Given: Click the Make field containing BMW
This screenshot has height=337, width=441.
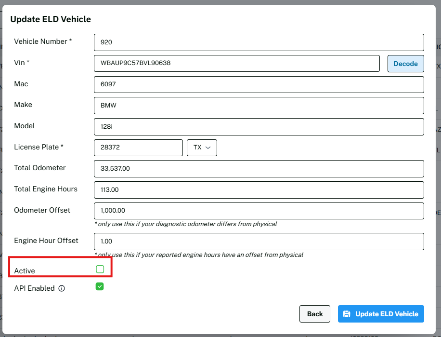Looking at the screenshot, I should click(259, 106).
